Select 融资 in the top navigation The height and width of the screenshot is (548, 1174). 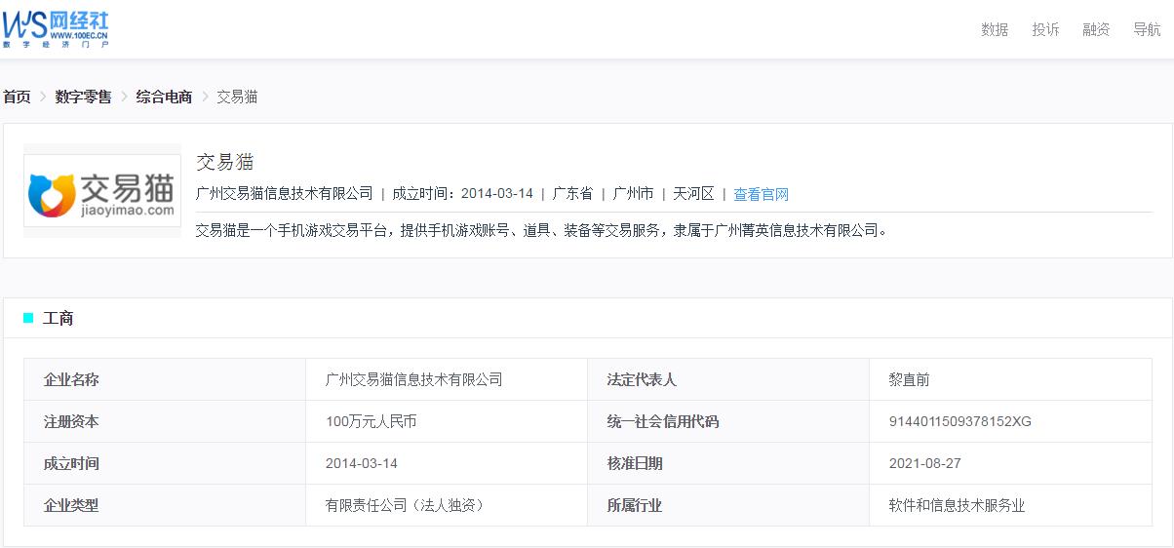coord(1096,29)
